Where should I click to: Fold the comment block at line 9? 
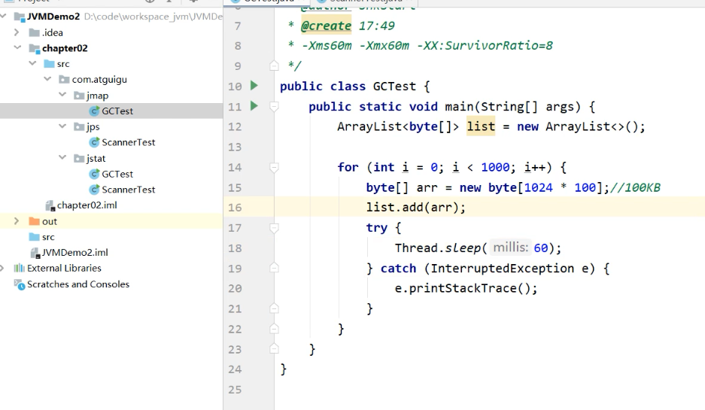point(274,65)
